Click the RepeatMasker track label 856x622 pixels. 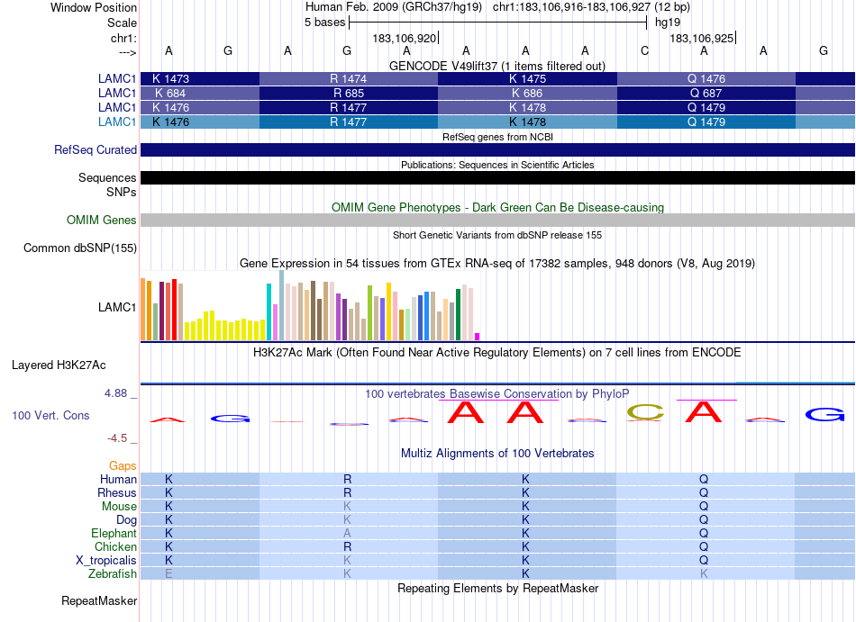pos(99,600)
